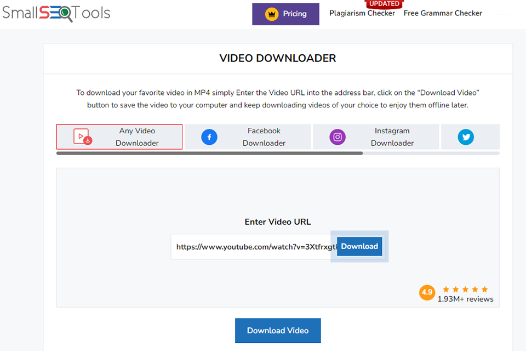Click the five-star rating
The image size is (526, 351).
pos(465,289)
